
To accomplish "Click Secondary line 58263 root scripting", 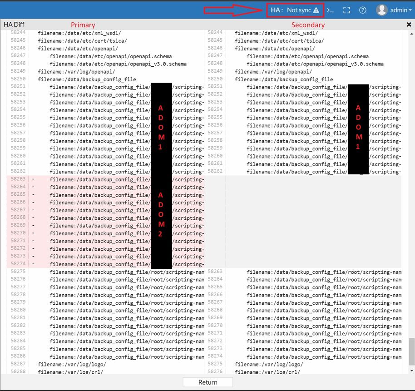I will click(324, 272).
